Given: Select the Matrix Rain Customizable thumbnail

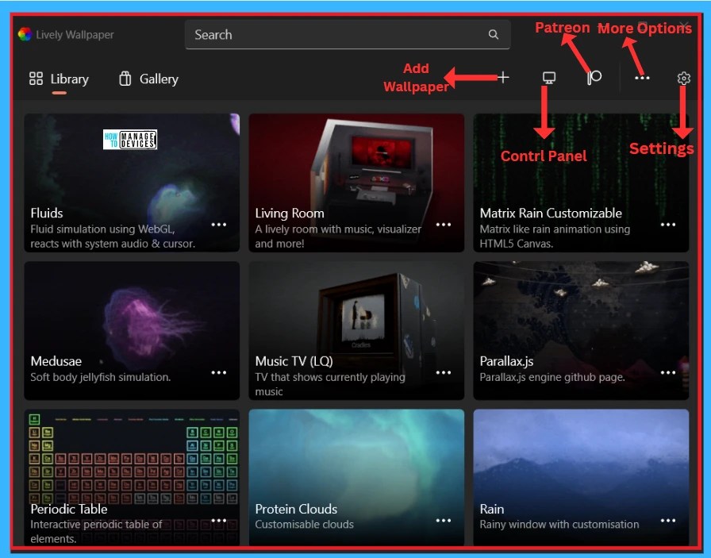Looking at the screenshot, I should coord(581,159).
